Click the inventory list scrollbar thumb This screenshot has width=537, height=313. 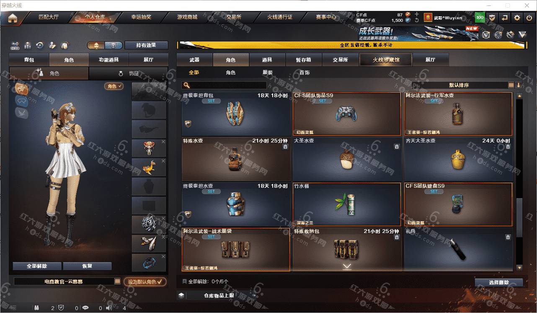(x=519, y=218)
